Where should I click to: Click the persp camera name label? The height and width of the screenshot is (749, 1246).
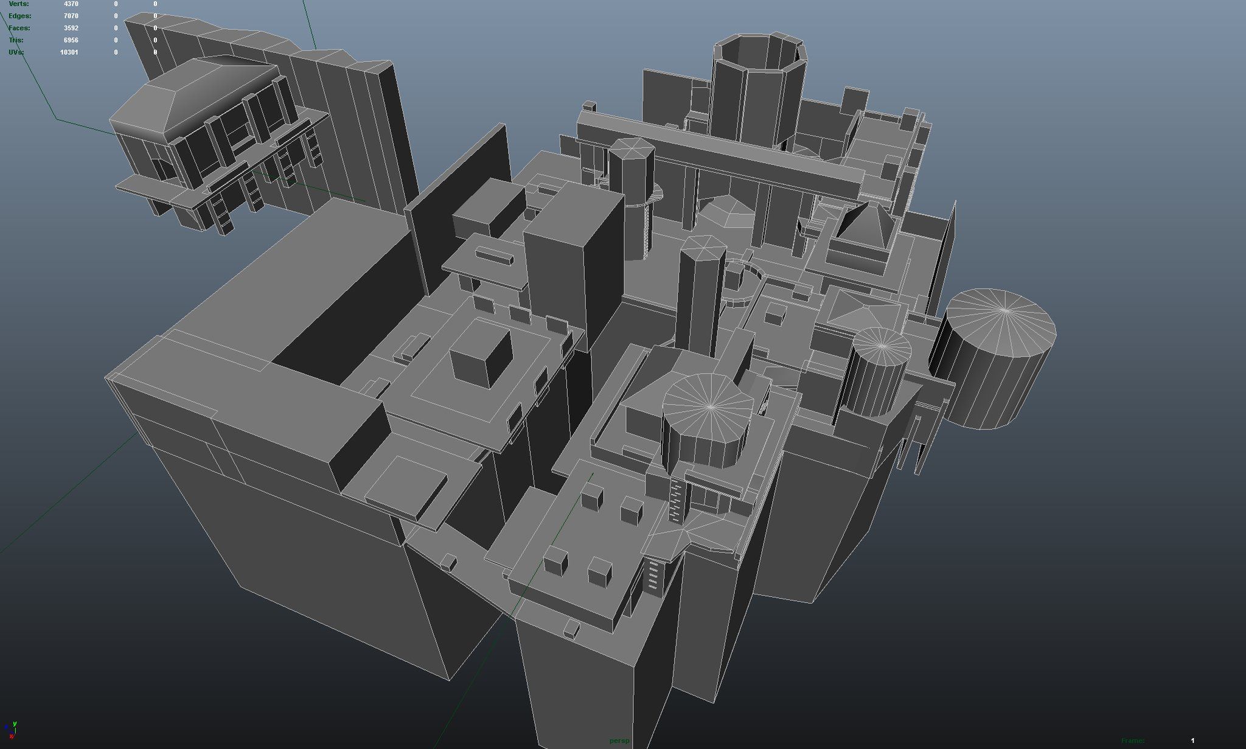pyautogui.click(x=619, y=740)
